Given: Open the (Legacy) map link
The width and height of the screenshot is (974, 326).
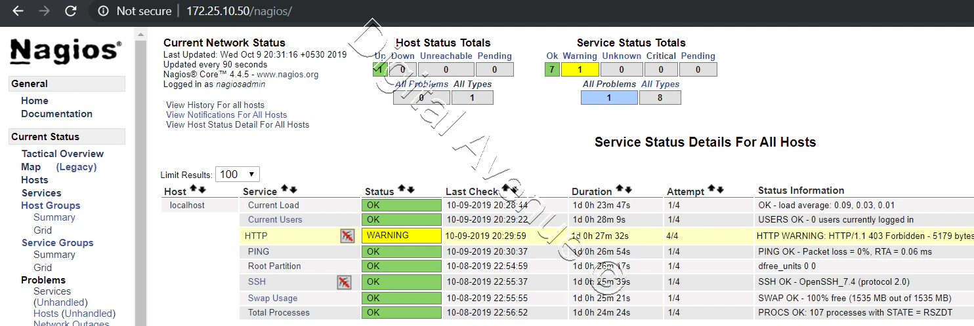Looking at the screenshot, I should [76, 167].
